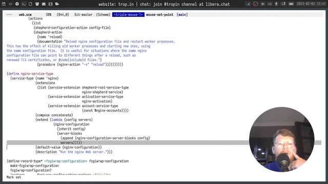The height and width of the screenshot is (184, 328).
Task: Click '(const %nginx-accounts))))' line
Action: coord(105,110)
